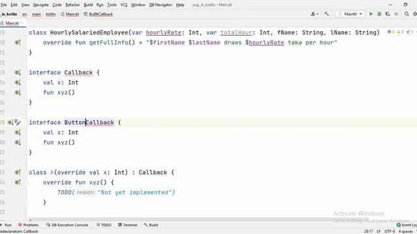Open Search Everywhere magnifier icon
This screenshot has width=417, height=234.
point(407,14)
